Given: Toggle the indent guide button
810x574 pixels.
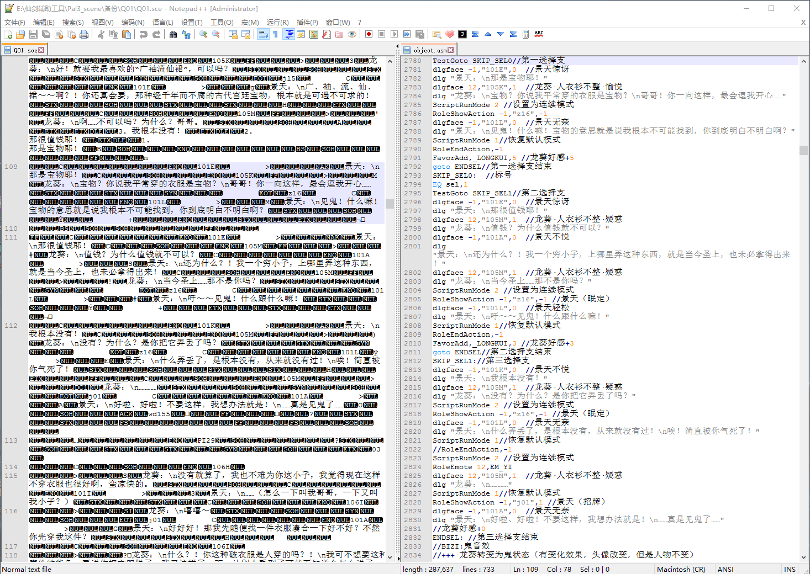Looking at the screenshot, I should (288, 34).
